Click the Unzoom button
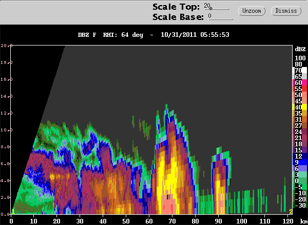 tap(252, 11)
